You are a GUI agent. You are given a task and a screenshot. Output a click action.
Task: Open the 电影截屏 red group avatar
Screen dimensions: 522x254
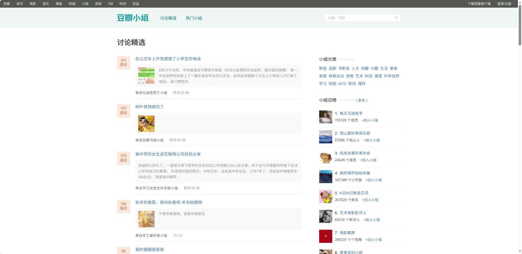pos(326,236)
